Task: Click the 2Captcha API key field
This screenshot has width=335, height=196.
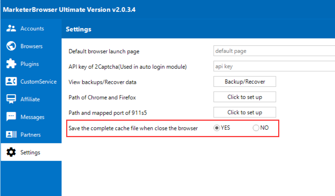Action: (274, 66)
